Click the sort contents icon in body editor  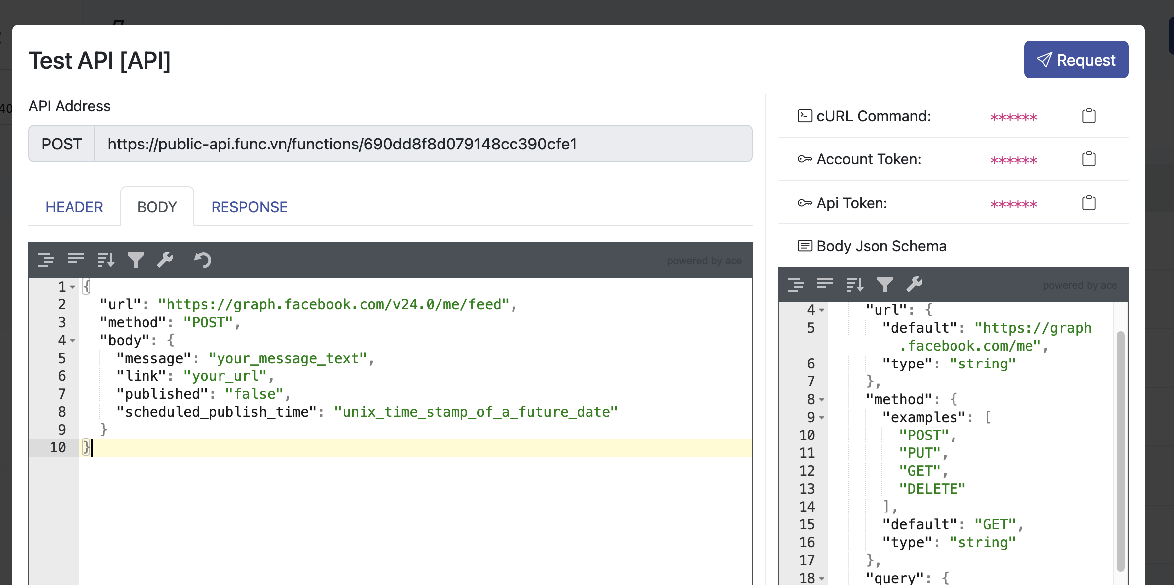coord(105,260)
